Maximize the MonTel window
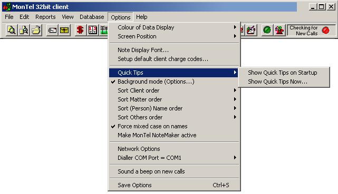Image resolution: width=338 pixels, height=194 pixels. [x=321, y=7]
